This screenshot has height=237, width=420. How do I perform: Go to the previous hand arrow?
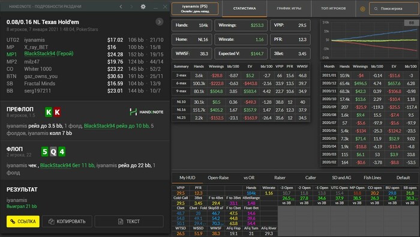[x=121, y=7]
